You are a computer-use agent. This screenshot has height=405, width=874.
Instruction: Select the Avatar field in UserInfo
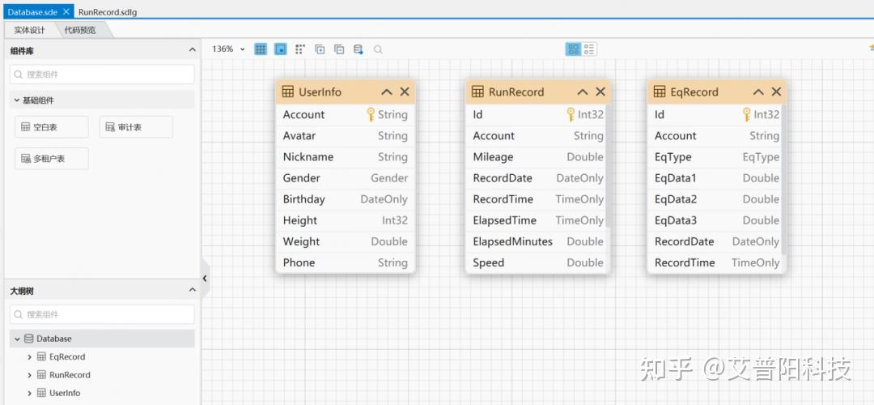(x=345, y=136)
